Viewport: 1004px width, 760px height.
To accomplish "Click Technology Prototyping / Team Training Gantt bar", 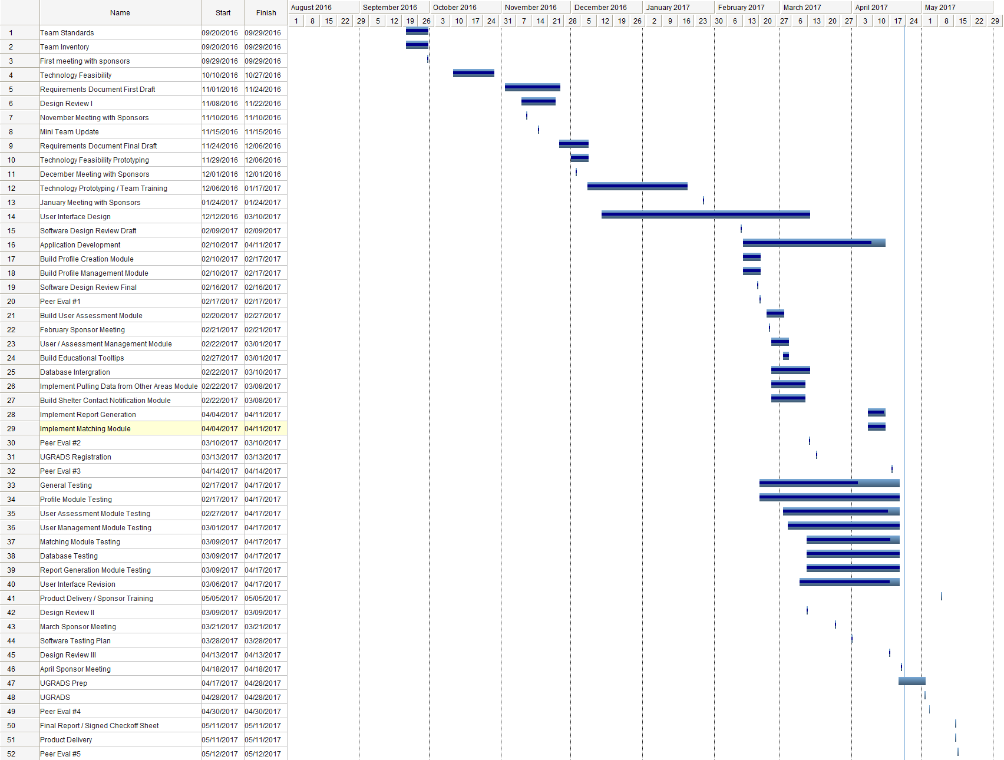I will tap(638, 186).
